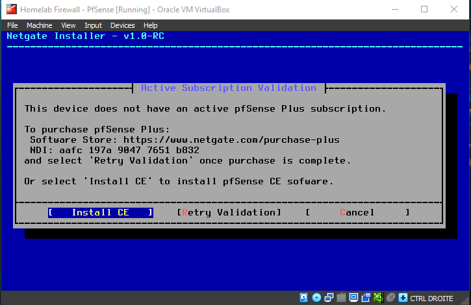Click the VirtualBox app icon in title bar

(12, 9)
